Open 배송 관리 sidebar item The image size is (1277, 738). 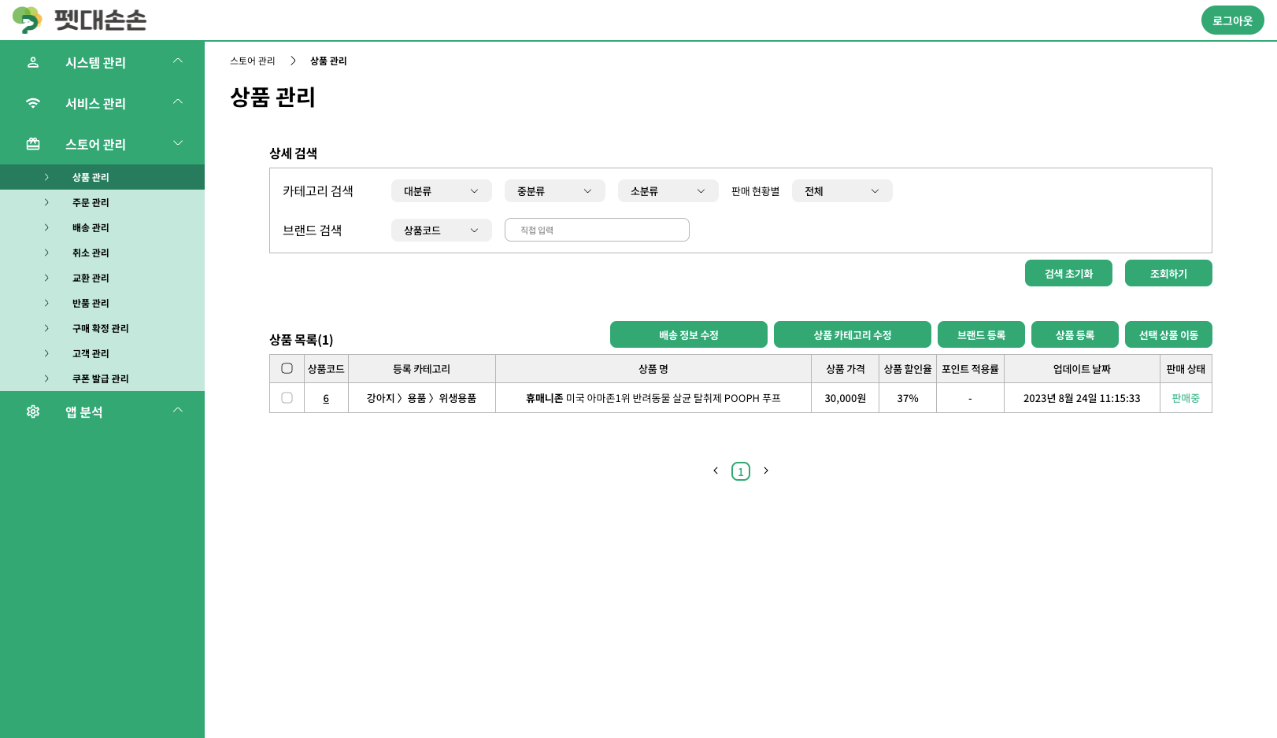(x=102, y=227)
